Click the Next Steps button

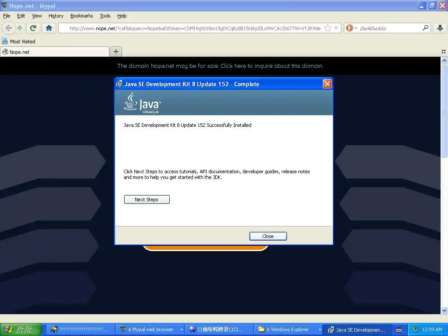tap(147, 199)
